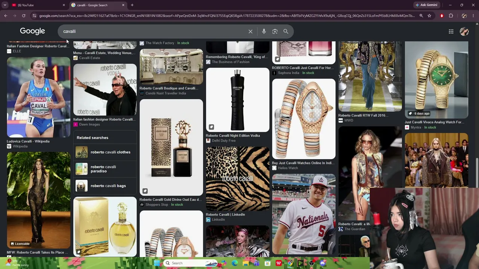
Task: Close the YouTube tab
Action: coord(64,5)
